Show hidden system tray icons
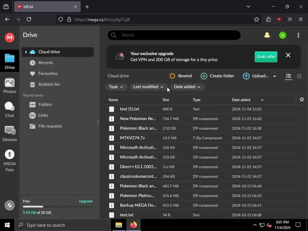 tap(254, 225)
